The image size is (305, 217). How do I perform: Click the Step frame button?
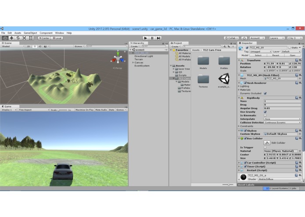point(159,38)
